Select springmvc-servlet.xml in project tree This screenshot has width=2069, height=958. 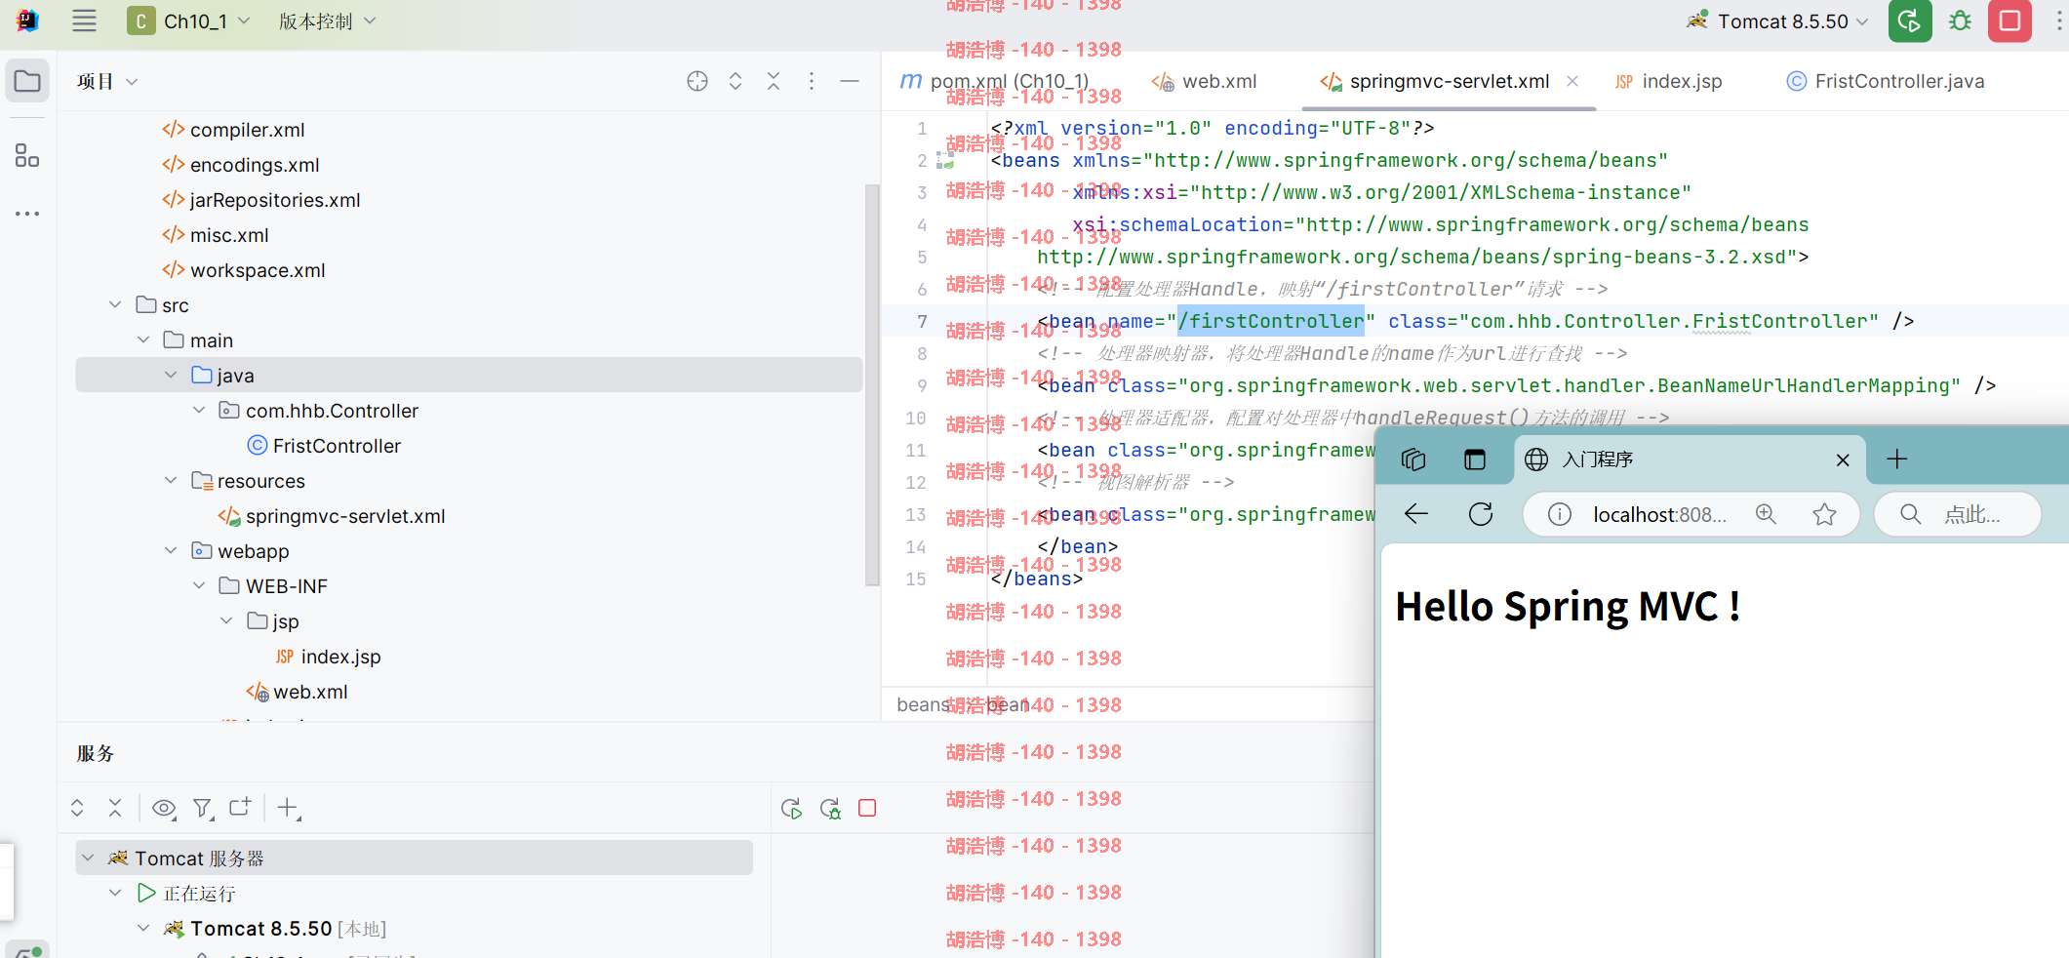coord(345,516)
